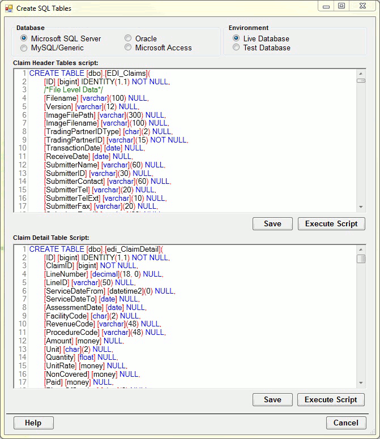
Task: Click the Create SQL Tables window icon
Action: coord(8,9)
